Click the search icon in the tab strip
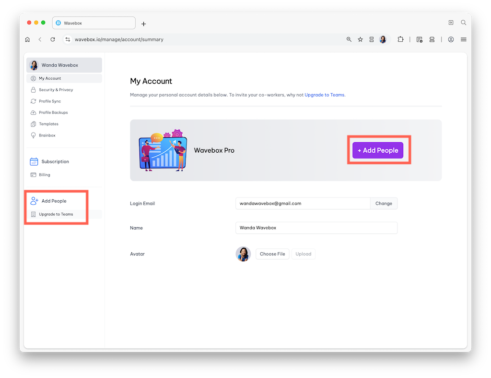491x378 pixels. coord(464,23)
